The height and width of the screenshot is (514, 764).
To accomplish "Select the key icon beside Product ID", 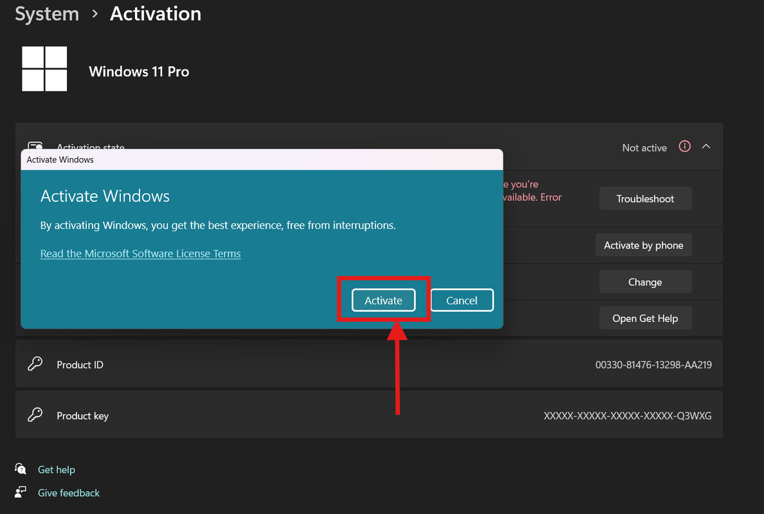I will [x=35, y=364].
